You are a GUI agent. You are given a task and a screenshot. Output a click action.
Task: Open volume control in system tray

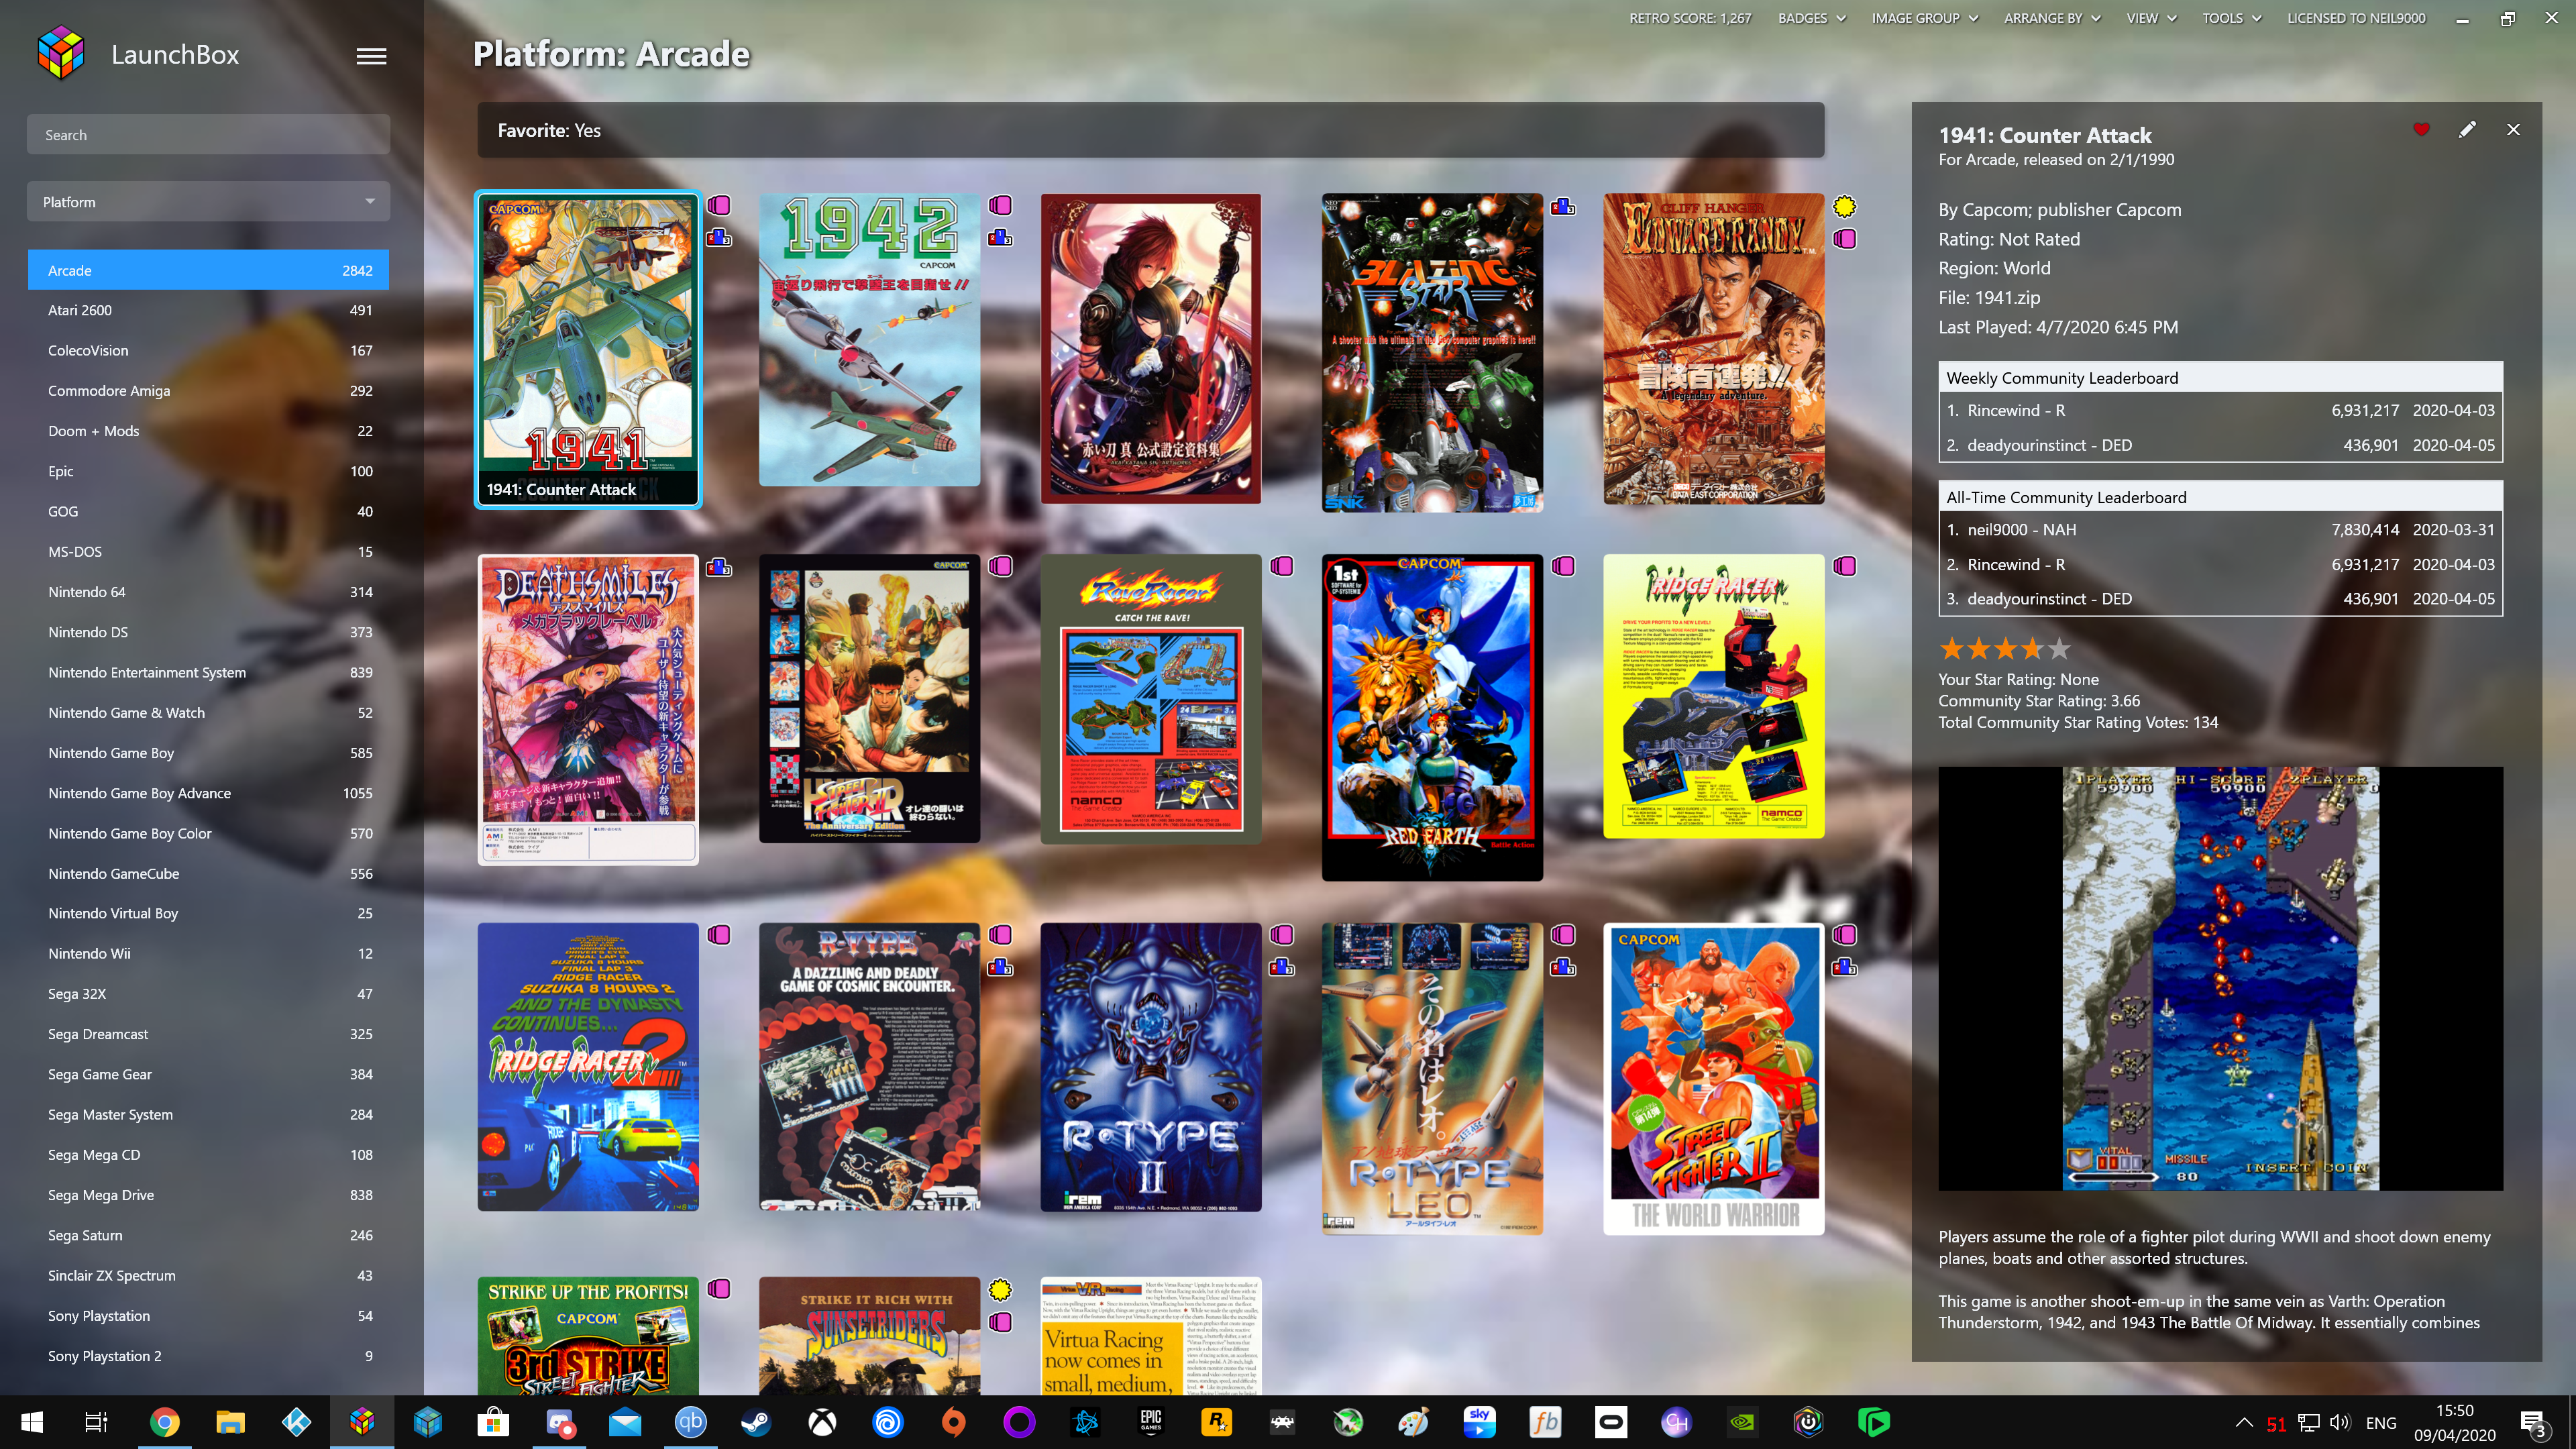click(2339, 1422)
